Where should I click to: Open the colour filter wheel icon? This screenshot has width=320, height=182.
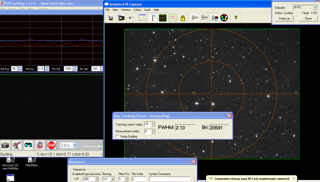(224, 18)
